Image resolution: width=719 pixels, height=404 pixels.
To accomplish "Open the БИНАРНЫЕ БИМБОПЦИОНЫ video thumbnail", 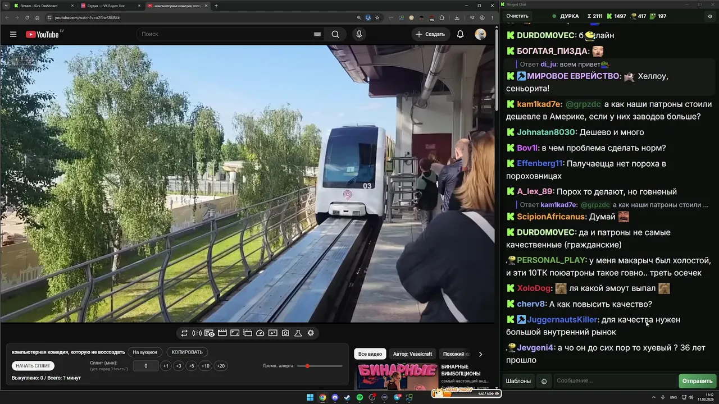I will 397,377.
